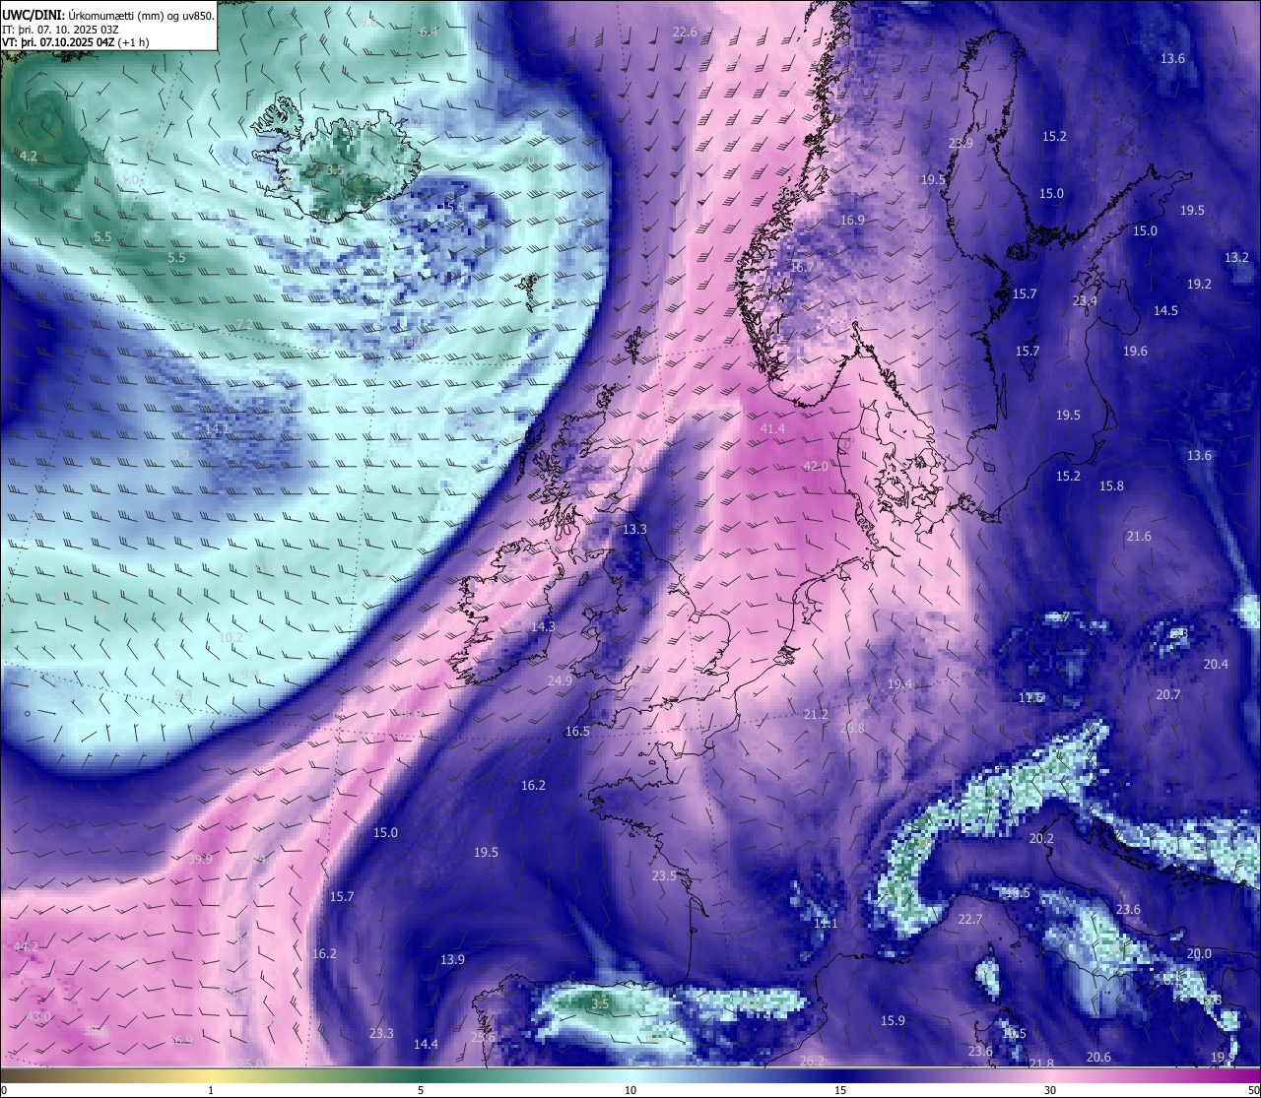
Task: Click the 15.9 value in the western Mediterranean
Action: tap(893, 1020)
